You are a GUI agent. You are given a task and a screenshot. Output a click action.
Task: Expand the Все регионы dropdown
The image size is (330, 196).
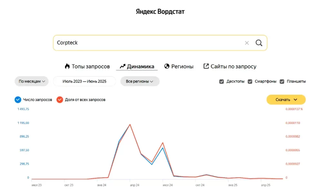pyautogui.click(x=140, y=81)
